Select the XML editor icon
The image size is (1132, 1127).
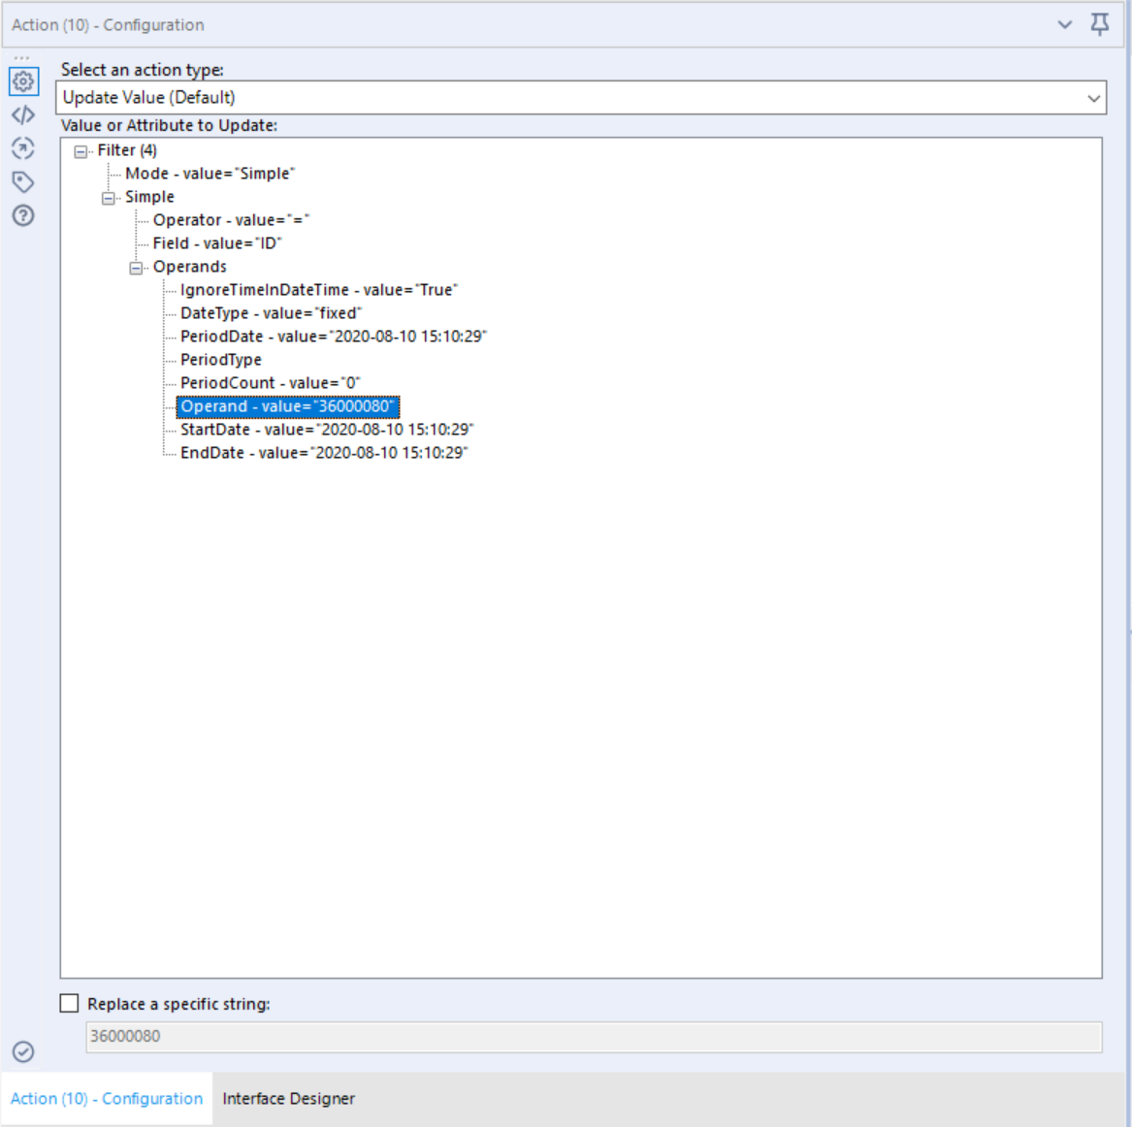[23, 116]
